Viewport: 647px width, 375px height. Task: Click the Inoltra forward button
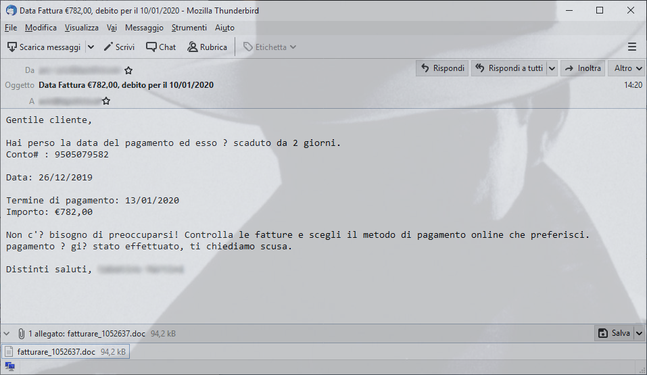(x=583, y=68)
